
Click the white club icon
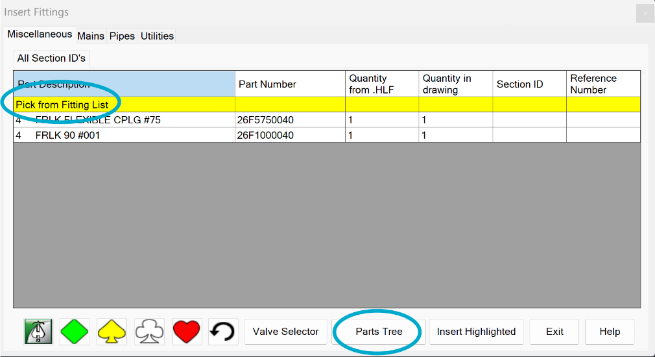pyautogui.click(x=149, y=332)
